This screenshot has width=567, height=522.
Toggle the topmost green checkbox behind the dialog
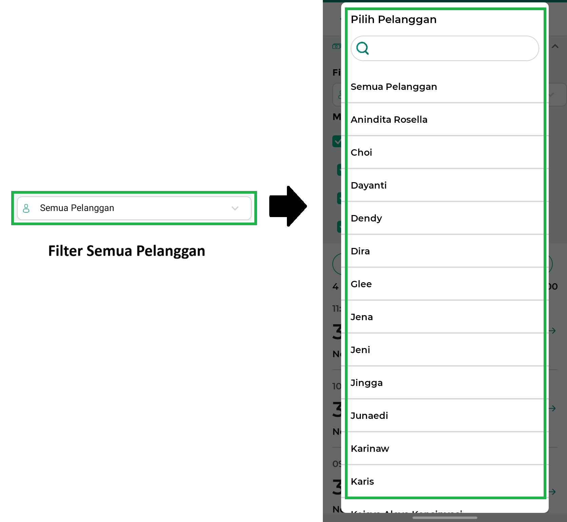coord(337,141)
